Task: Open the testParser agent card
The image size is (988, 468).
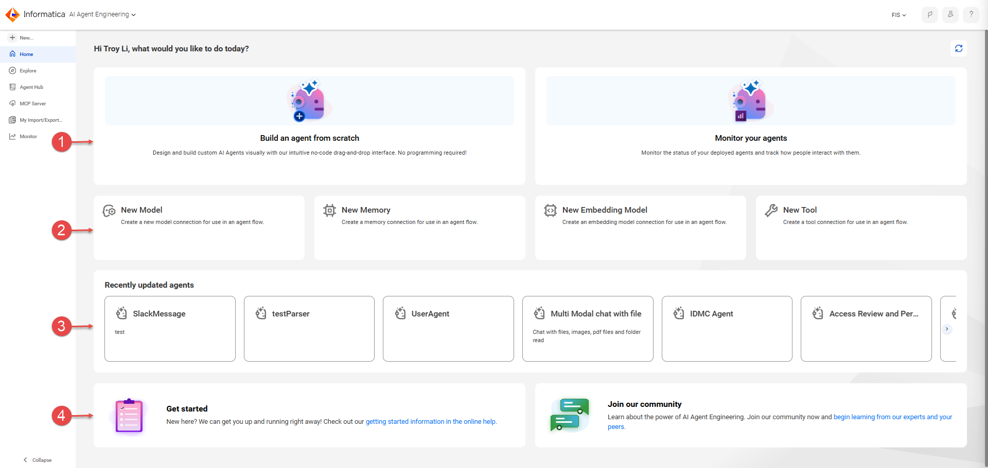Action: point(309,329)
